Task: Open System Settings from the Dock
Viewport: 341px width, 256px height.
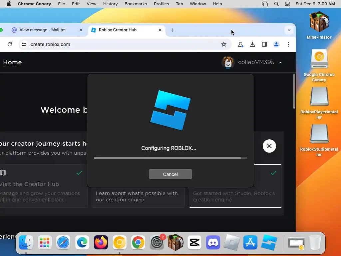Action: point(157,242)
